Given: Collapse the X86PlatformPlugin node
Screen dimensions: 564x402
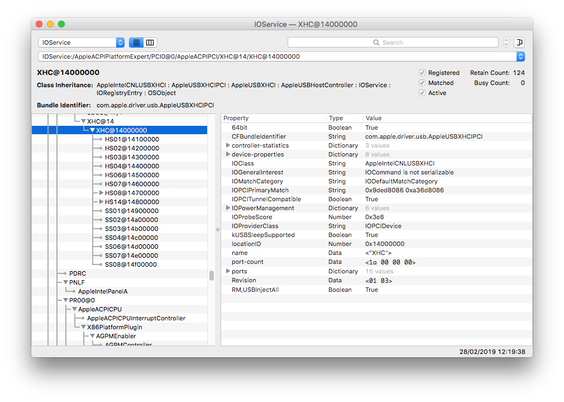Looking at the screenshot, I should pos(83,327).
